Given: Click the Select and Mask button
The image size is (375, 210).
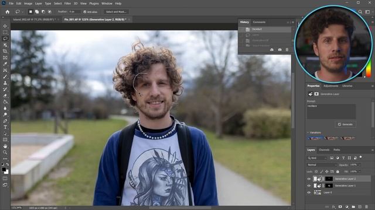Looking at the screenshot, I should tap(116, 12).
